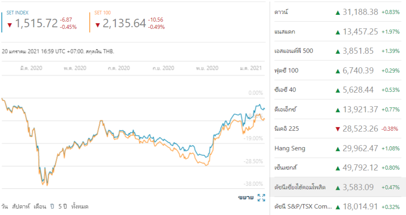Open the SET INDEX label

tap(17, 13)
